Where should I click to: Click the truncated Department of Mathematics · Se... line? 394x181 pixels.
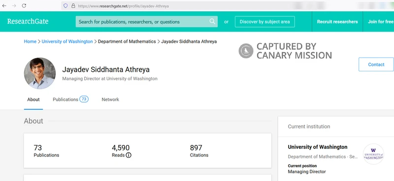[323, 156]
